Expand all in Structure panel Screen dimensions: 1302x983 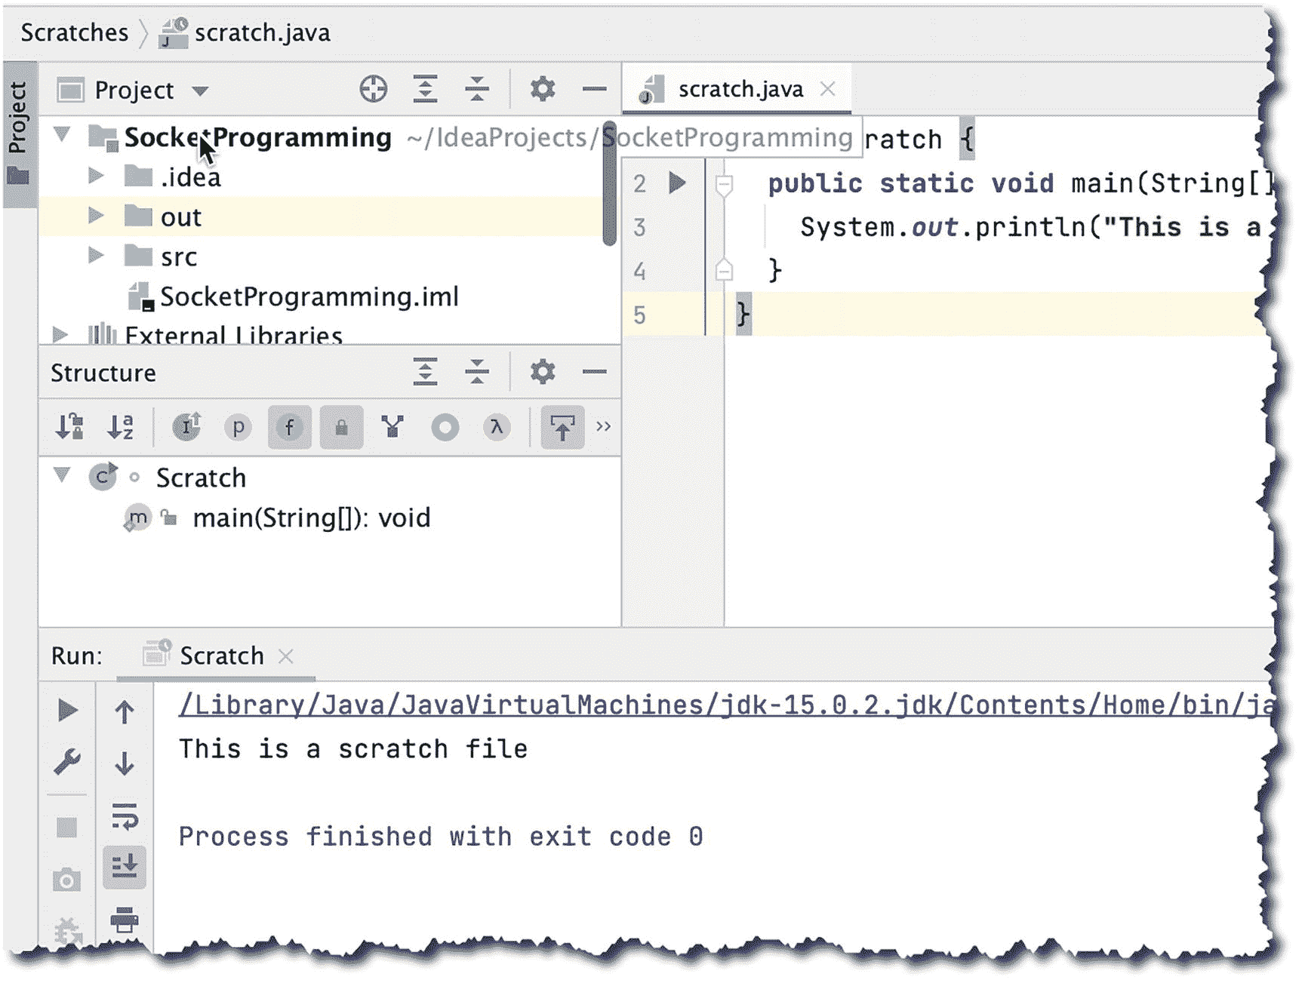426,372
